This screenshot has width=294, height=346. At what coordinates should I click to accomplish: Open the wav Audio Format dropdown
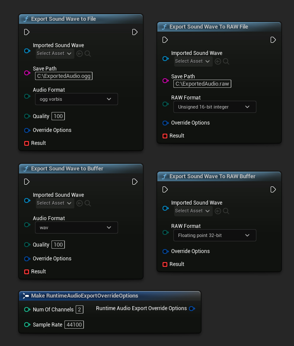coord(76,227)
